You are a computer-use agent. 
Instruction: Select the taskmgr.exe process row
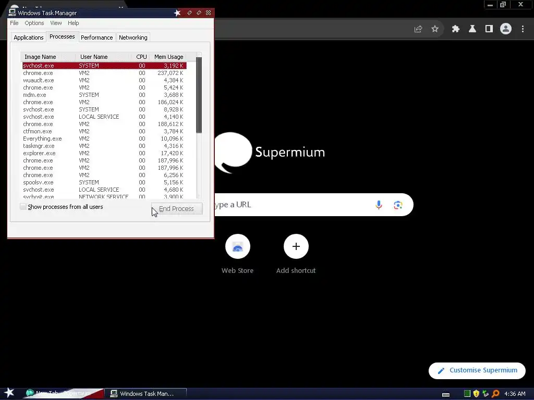(x=104, y=146)
